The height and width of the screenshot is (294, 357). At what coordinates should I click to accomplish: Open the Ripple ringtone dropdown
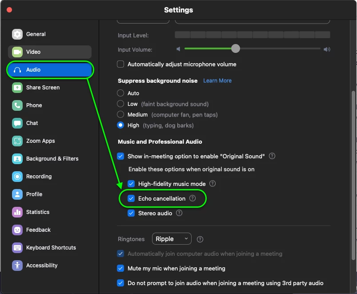click(172, 239)
